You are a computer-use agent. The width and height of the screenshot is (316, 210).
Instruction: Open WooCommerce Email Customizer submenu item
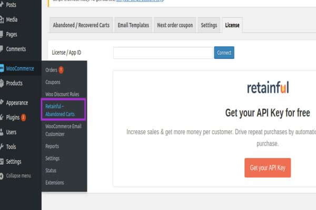point(63,130)
